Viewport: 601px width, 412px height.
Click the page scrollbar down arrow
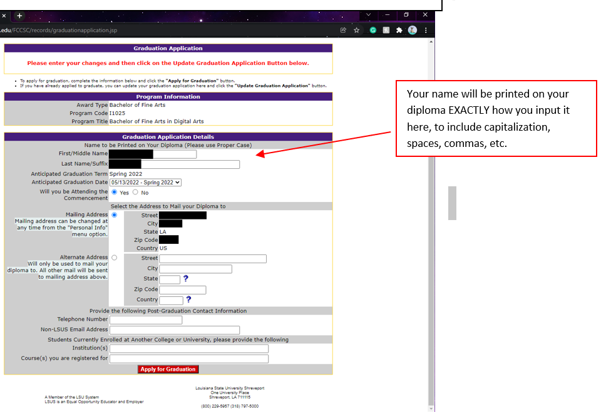tap(431, 408)
